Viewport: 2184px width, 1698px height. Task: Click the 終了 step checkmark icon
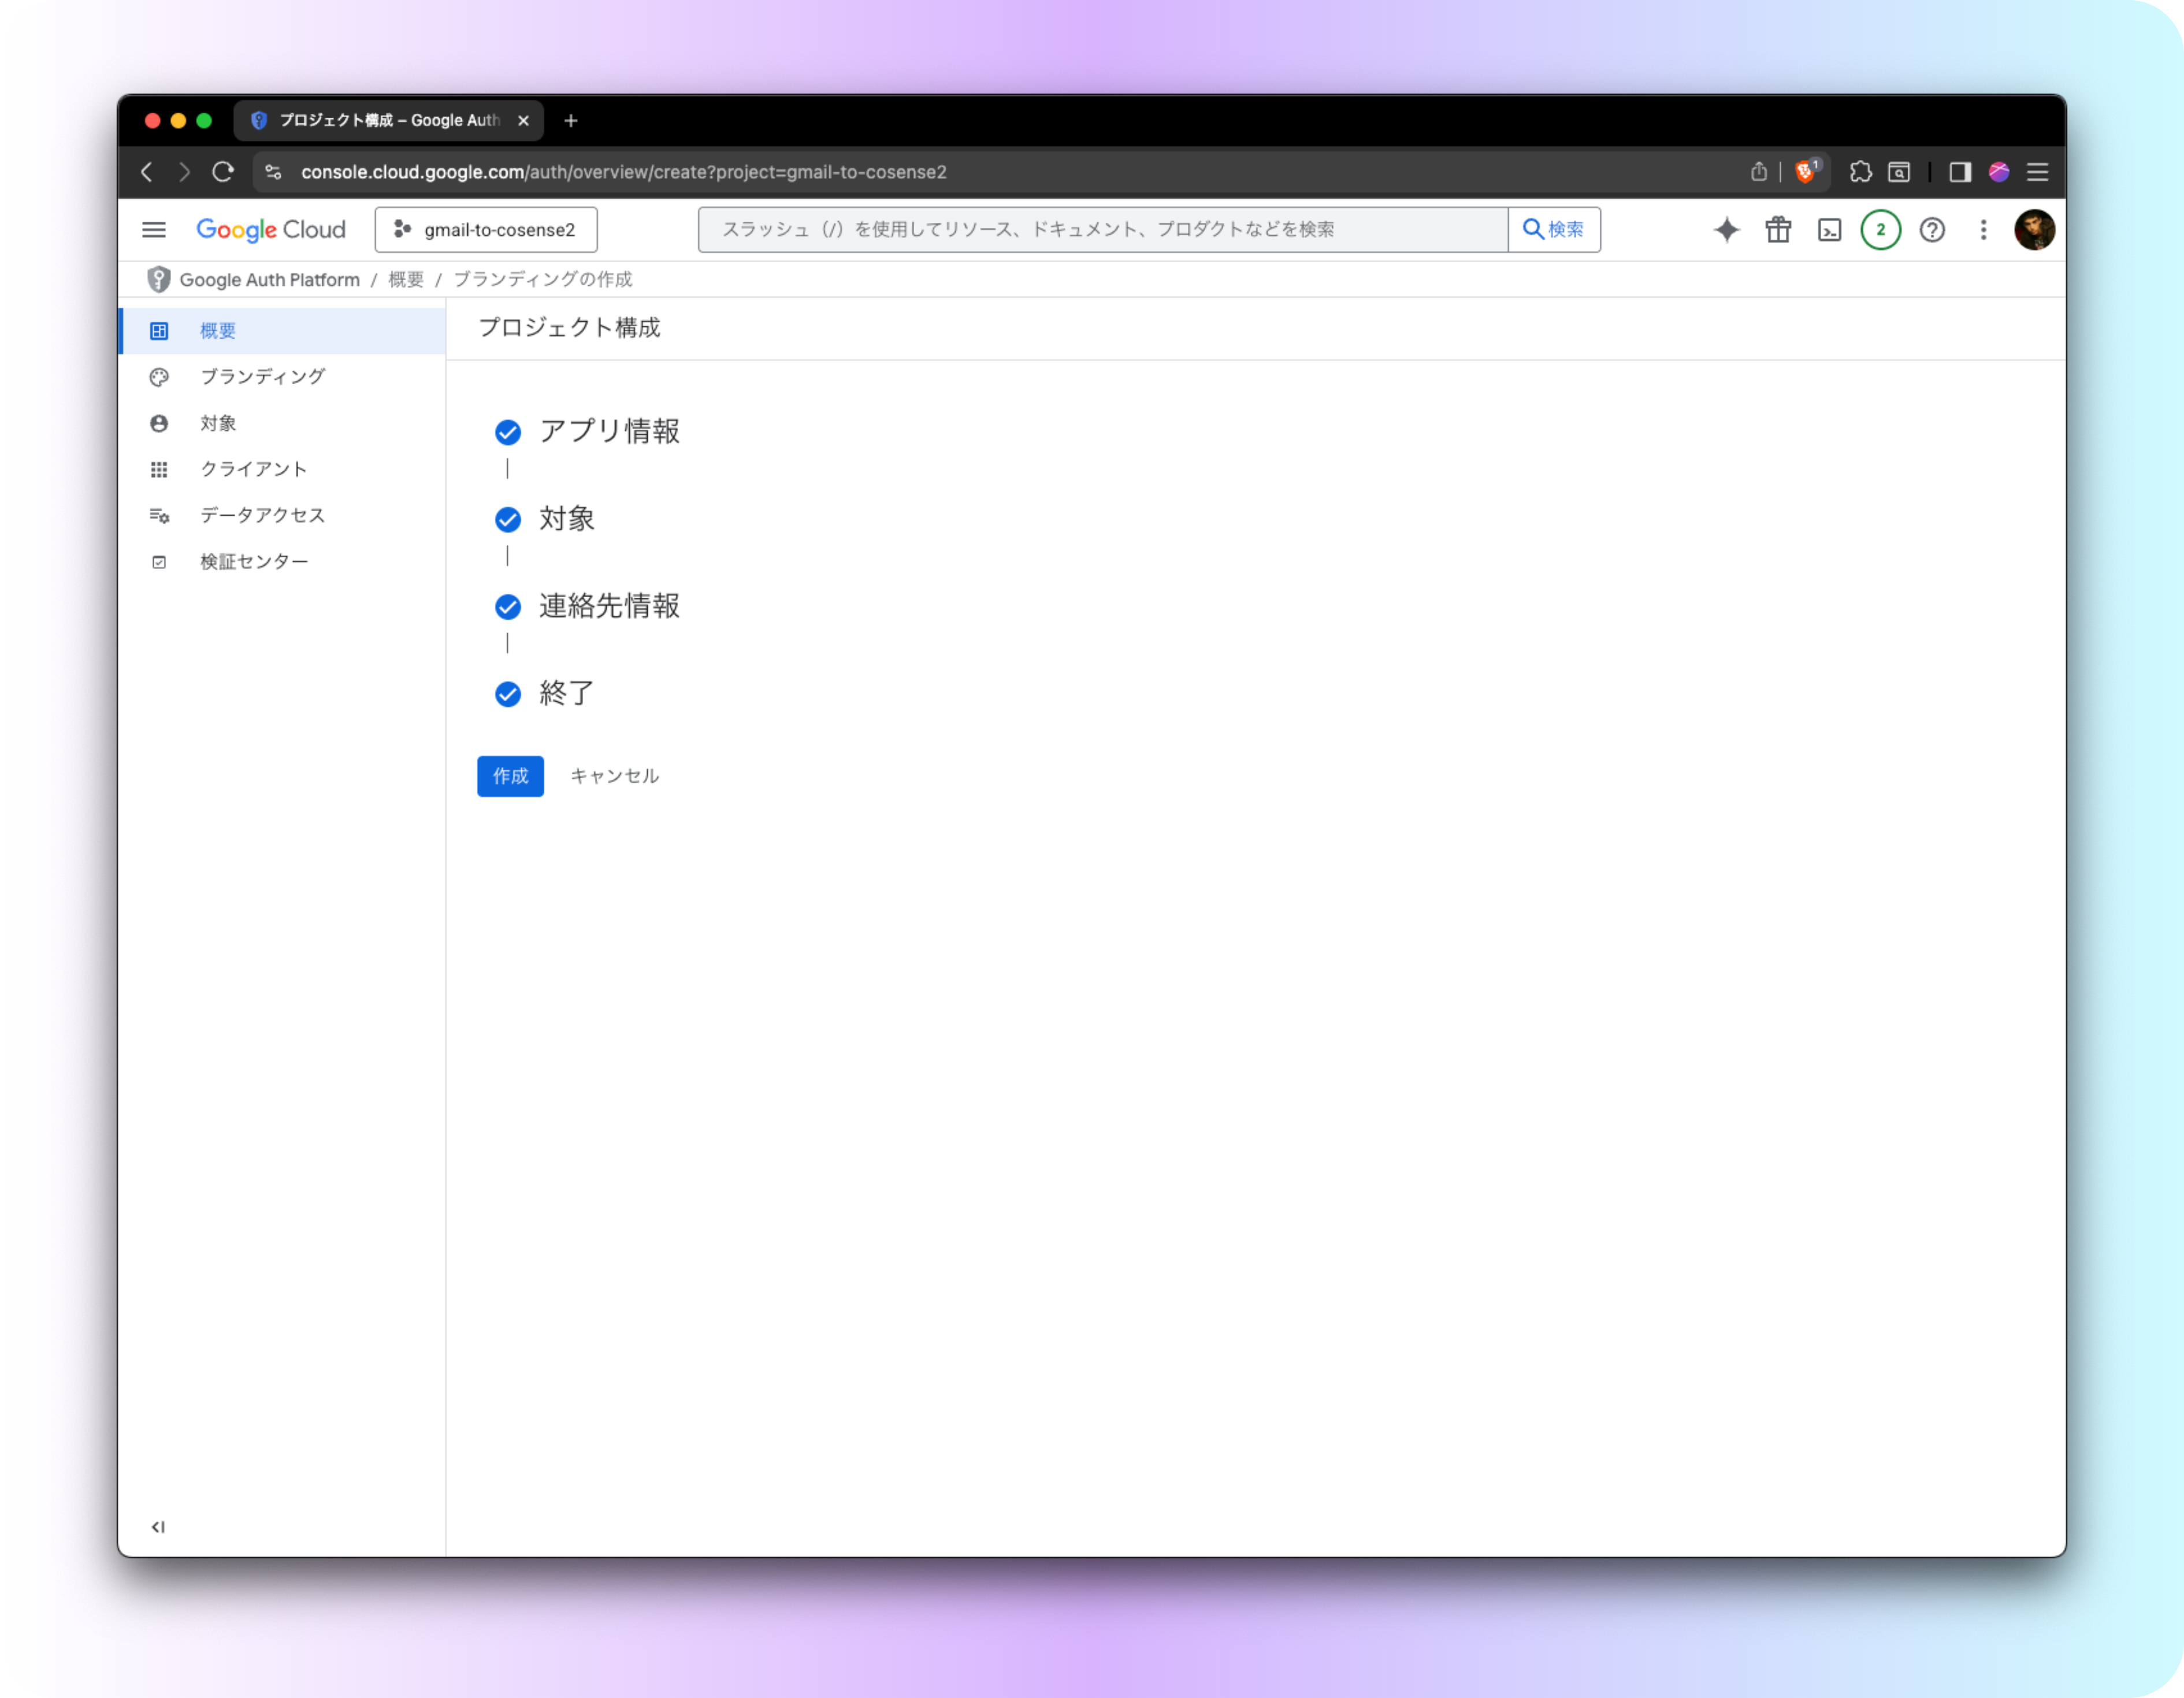pos(508,694)
